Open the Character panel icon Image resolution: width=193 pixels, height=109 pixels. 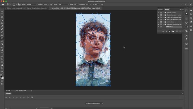(186, 36)
